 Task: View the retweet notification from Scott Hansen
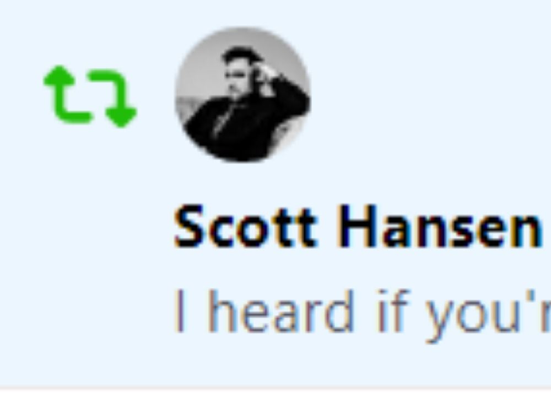pos(275,193)
